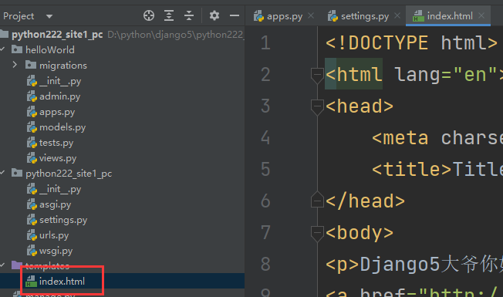Switch to the settings.py editor tab
Screen dimensions: 503x297
[365, 16]
